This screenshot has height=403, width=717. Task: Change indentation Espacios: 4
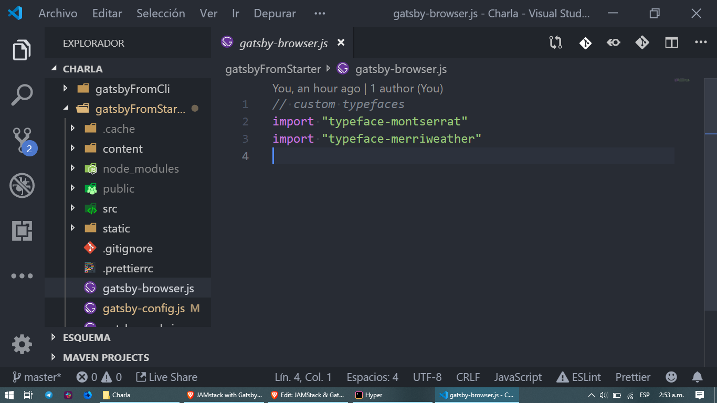[372, 377]
